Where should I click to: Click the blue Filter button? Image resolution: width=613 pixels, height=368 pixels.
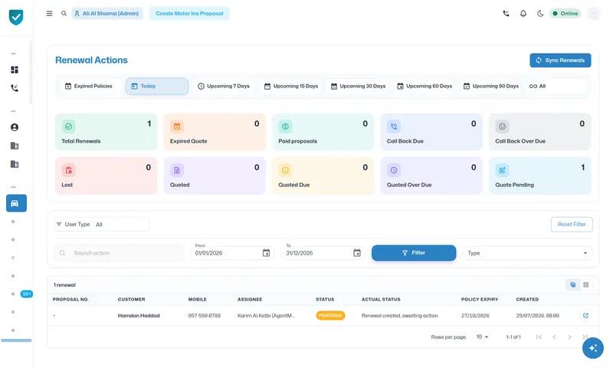[414, 253]
